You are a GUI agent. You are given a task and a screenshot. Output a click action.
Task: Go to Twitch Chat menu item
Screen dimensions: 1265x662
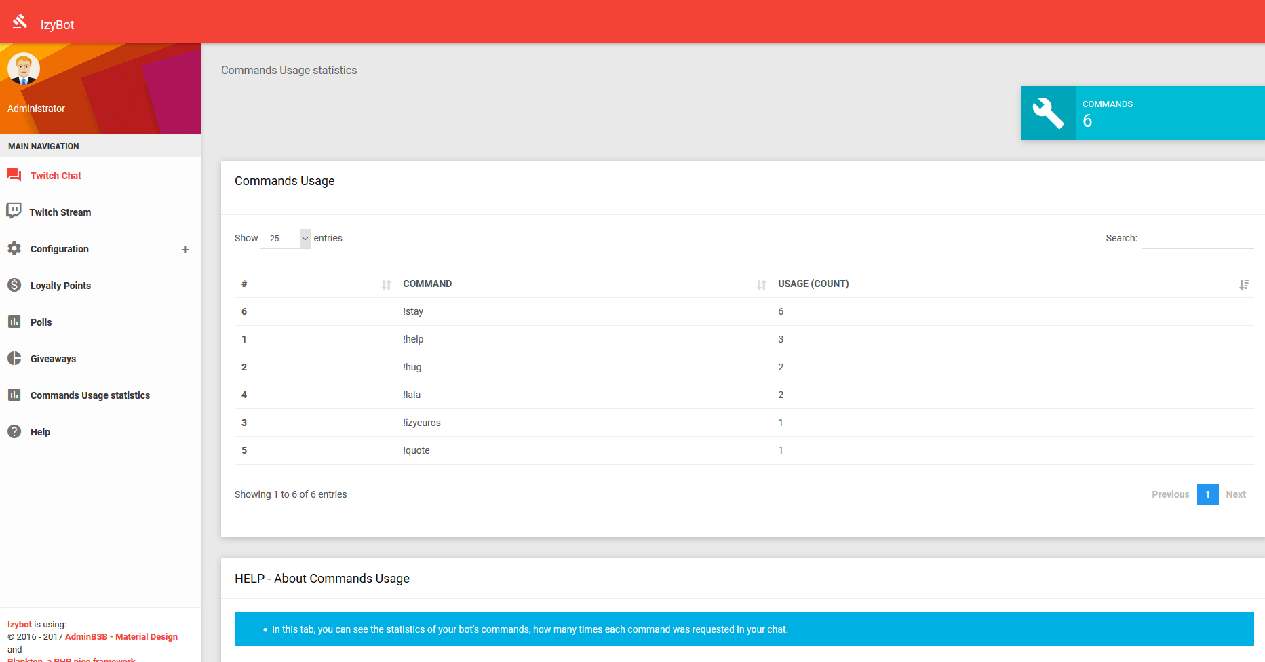[x=56, y=176]
